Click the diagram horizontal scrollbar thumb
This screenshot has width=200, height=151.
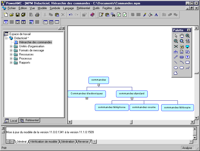coord(131,122)
